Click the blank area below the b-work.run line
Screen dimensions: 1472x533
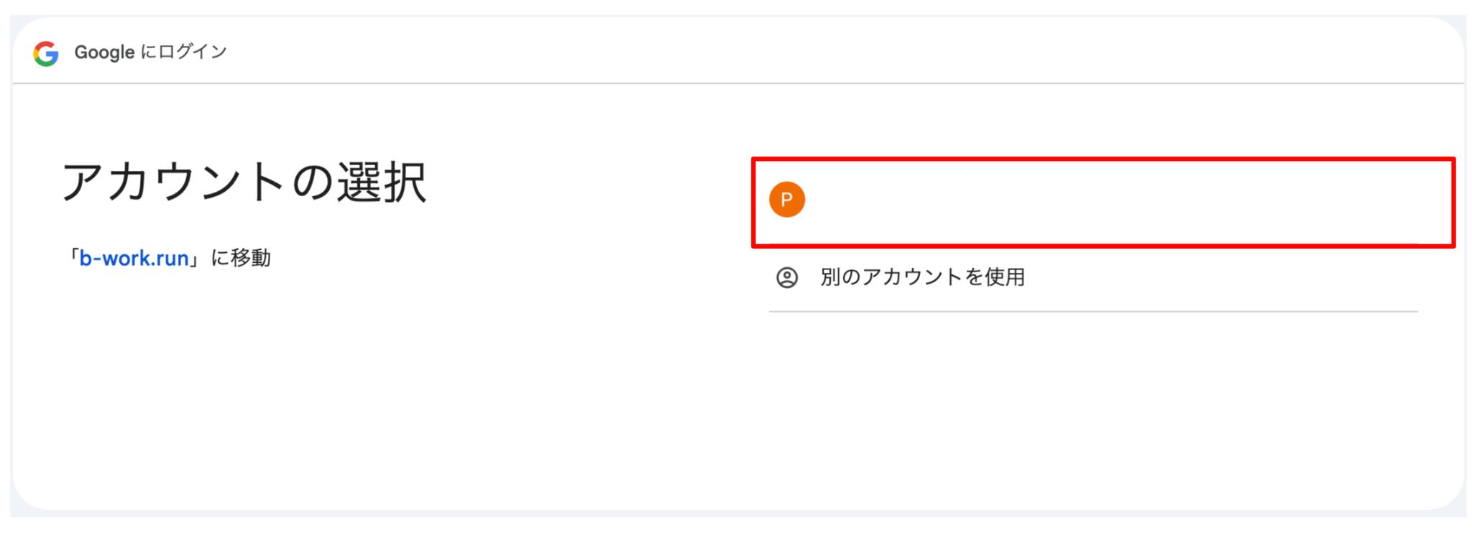tap(216, 345)
